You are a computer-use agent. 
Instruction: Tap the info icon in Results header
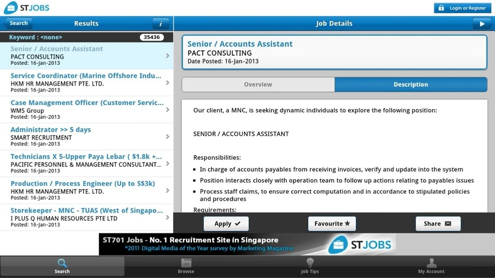[161, 24]
